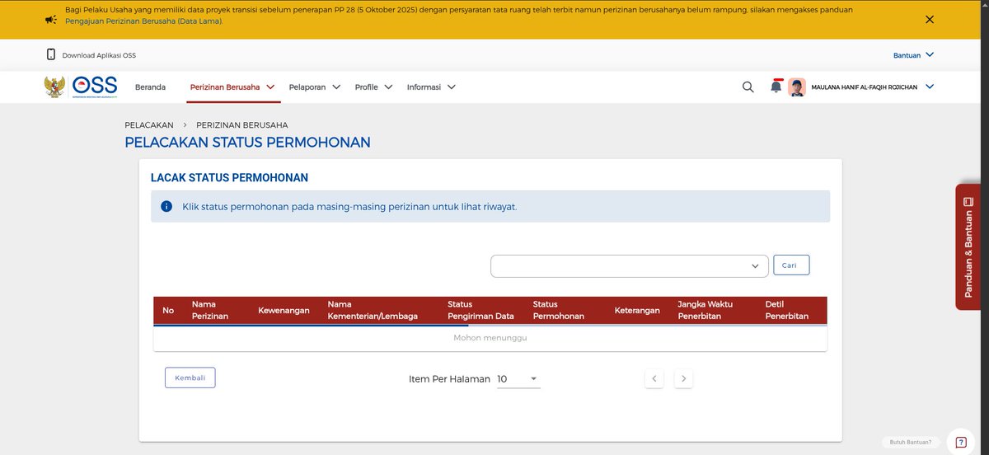Open Pelaporan menu

pos(315,87)
